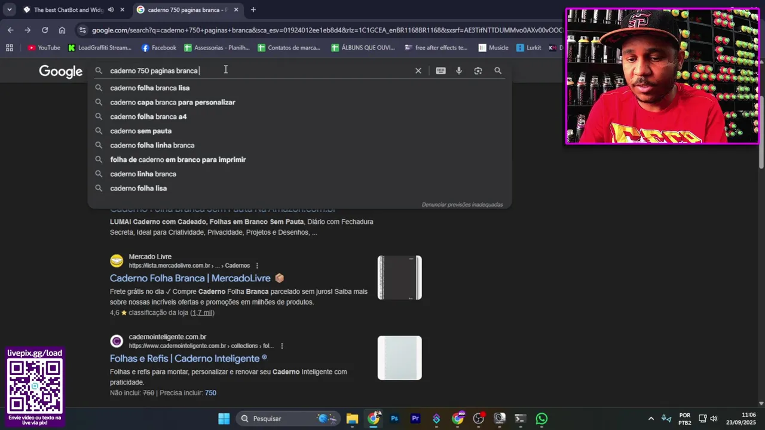Open the clock showing 11:06 23/09/2025
765x430 pixels.
click(741, 419)
